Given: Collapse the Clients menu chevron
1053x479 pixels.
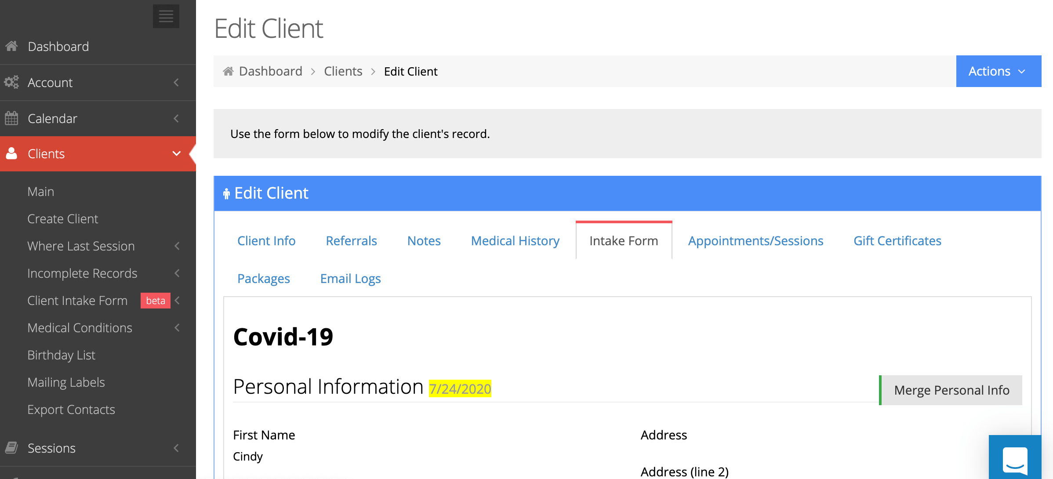Looking at the screenshot, I should (x=176, y=153).
